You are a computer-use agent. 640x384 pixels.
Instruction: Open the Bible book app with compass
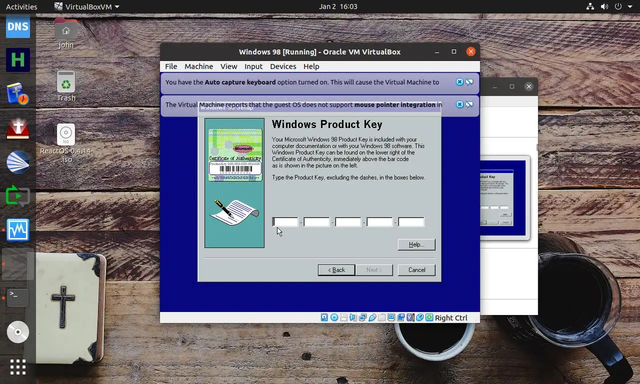point(18,94)
